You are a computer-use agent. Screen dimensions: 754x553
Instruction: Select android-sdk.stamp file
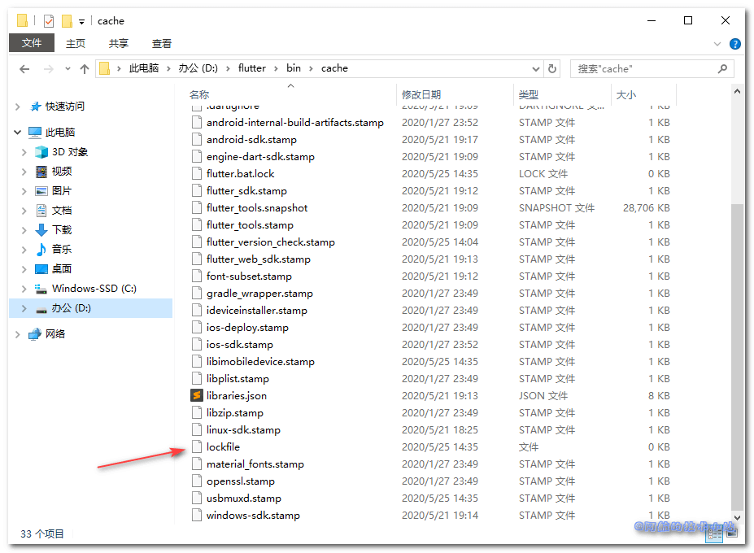(x=251, y=140)
